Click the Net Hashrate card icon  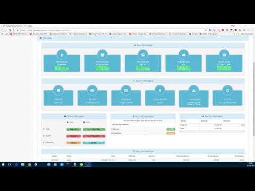point(224,55)
